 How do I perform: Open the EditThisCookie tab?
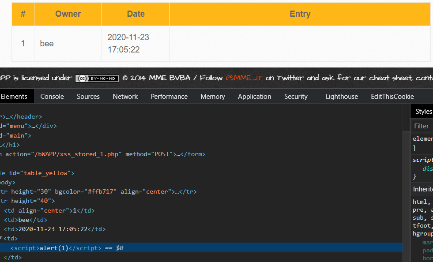pyautogui.click(x=392, y=96)
